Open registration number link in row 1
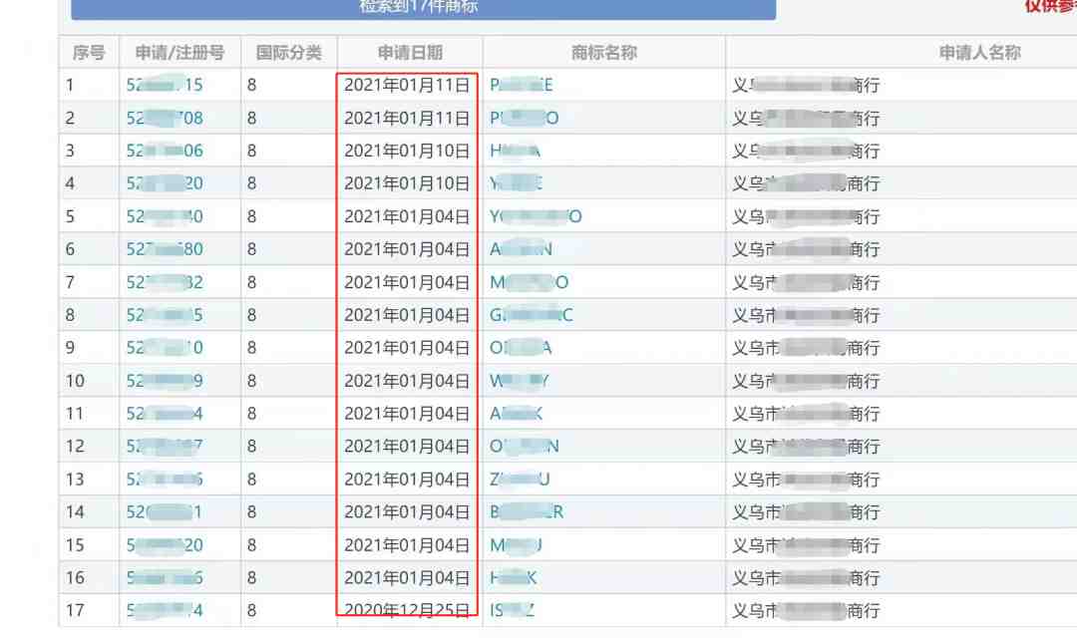Screen dimensions: 1077x643 click(x=165, y=85)
